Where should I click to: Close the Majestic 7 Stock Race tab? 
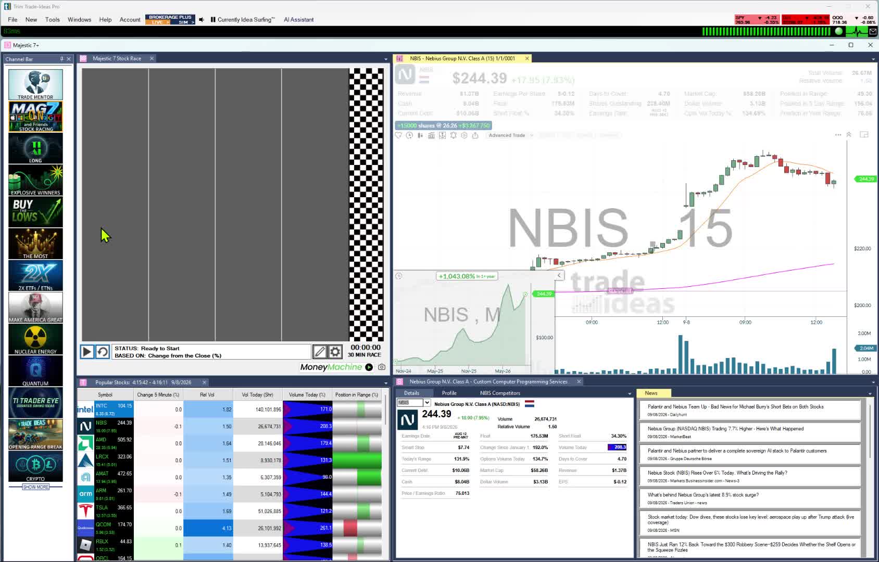tap(152, 58)
